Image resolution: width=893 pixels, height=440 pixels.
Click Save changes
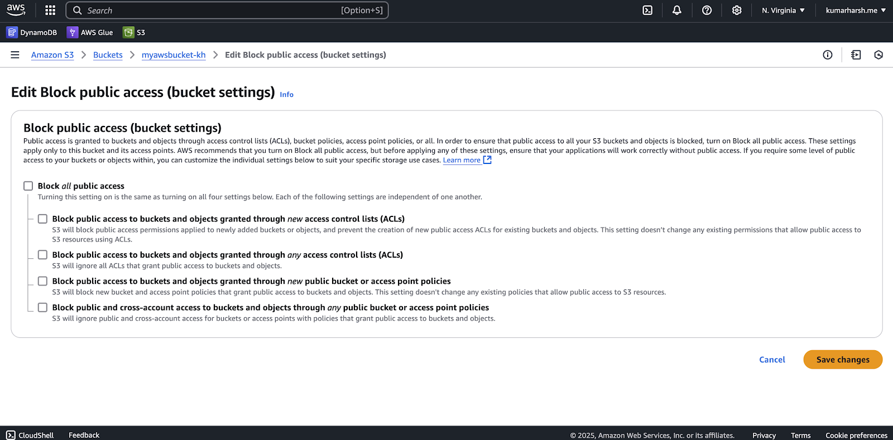843,360
